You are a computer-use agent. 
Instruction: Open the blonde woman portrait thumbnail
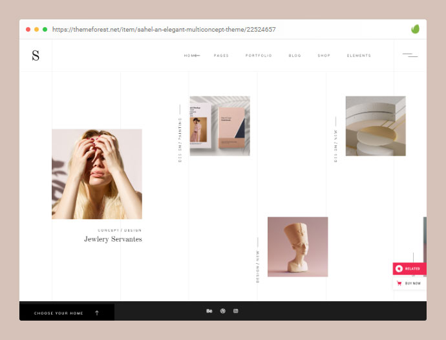(97, 174)
